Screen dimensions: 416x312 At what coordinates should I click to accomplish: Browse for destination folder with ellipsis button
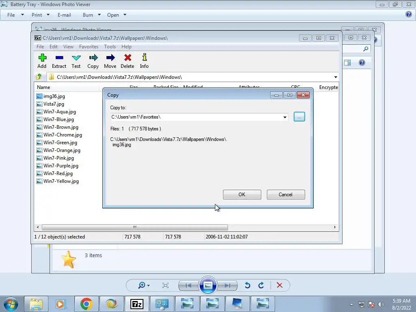tap(299, 117)
